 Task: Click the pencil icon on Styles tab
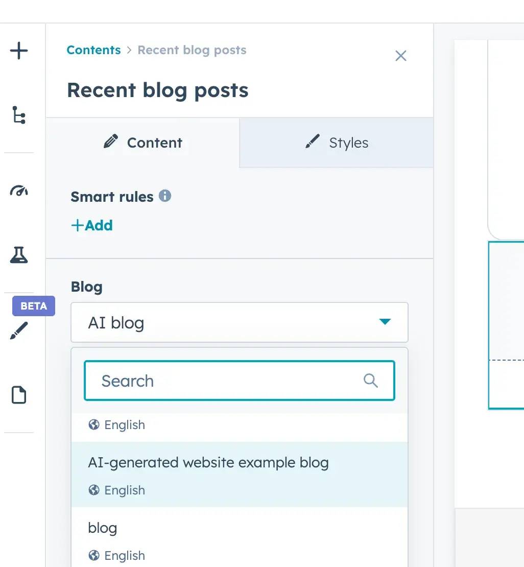click(x=313, y=143)
